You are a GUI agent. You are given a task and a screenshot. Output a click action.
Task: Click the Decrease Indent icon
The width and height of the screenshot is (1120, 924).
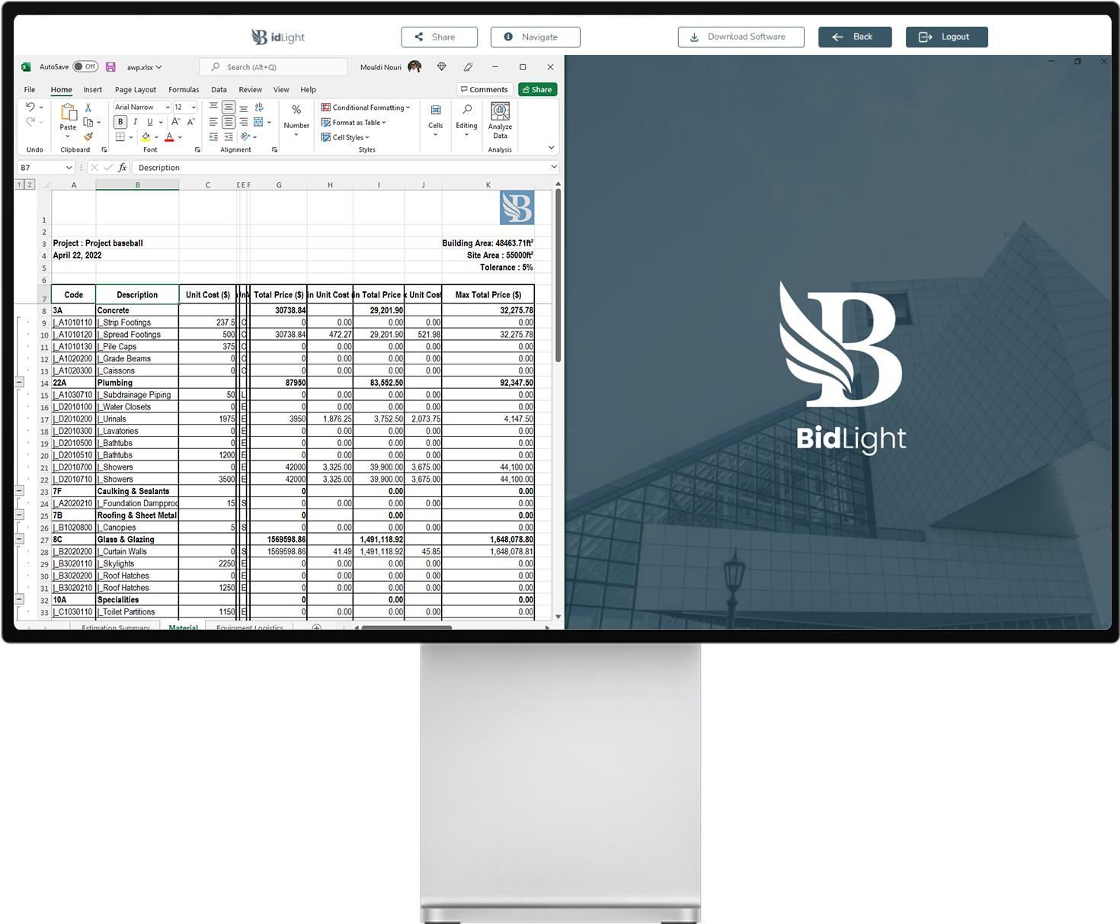point(213,136)
